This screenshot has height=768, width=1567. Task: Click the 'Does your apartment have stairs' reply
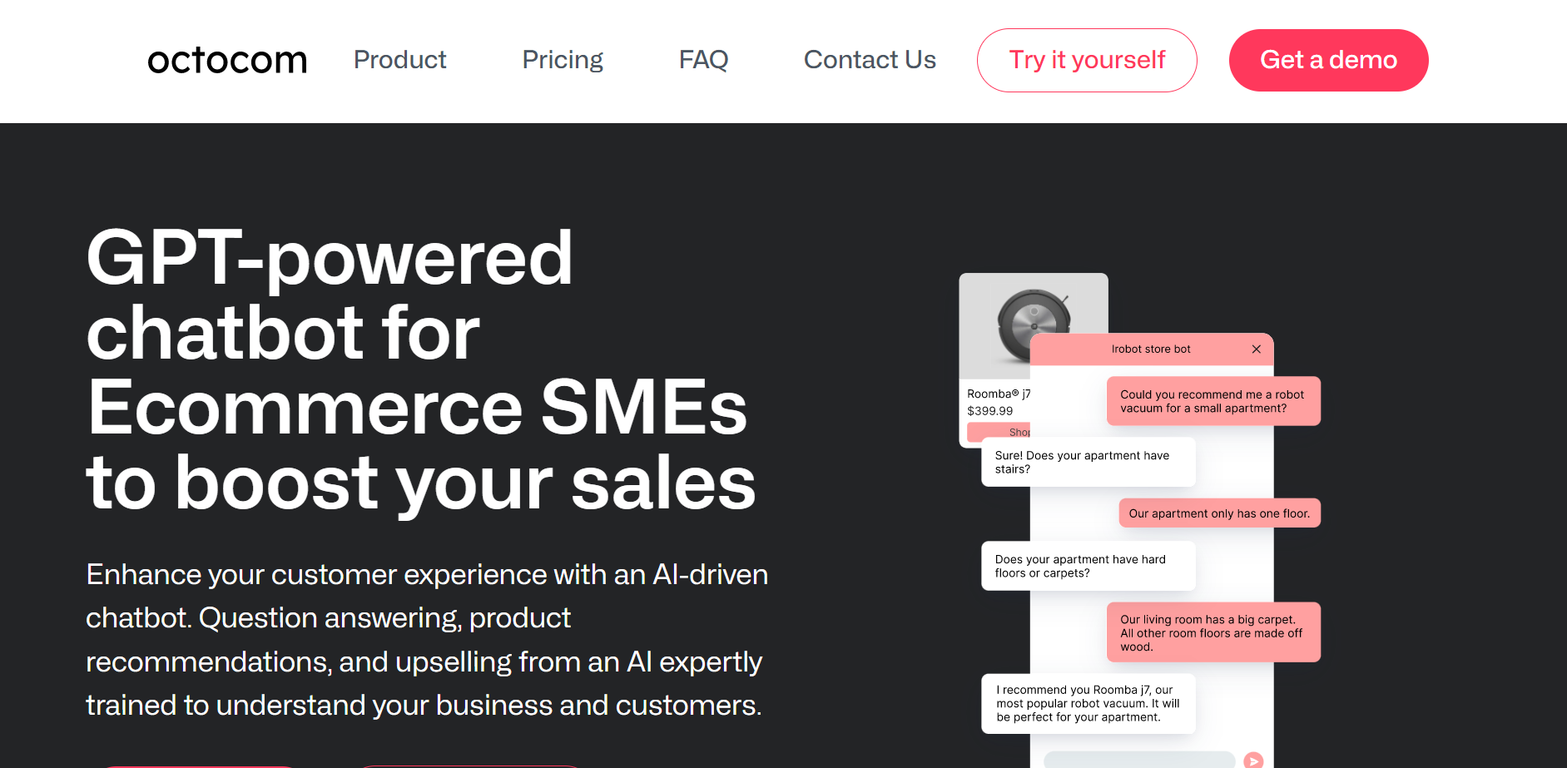(1088, 462)
